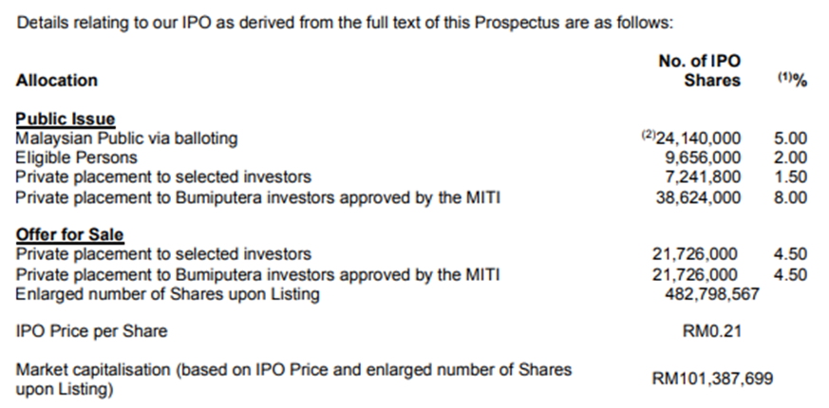
Task: Click the 5.00 percentage value
Action: click(x=791, y=139)
